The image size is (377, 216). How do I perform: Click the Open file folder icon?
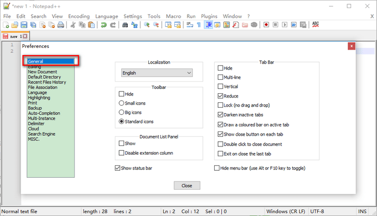pyautogui.click(x=15, y=25)
